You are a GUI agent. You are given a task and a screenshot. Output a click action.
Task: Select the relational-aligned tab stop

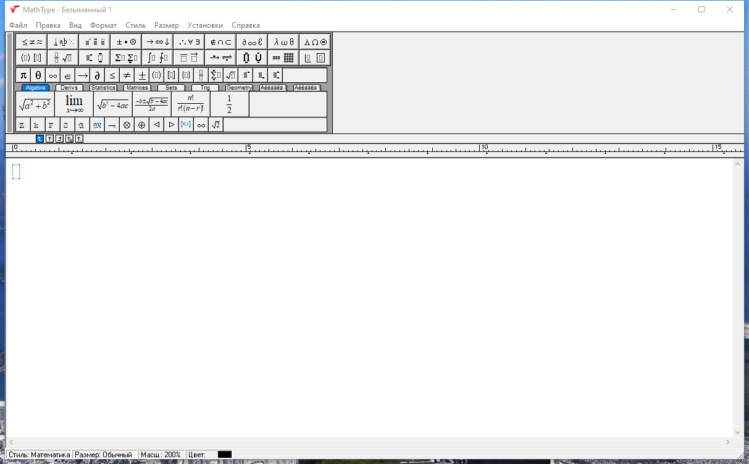pyautogui.click(x=69, y=139)
